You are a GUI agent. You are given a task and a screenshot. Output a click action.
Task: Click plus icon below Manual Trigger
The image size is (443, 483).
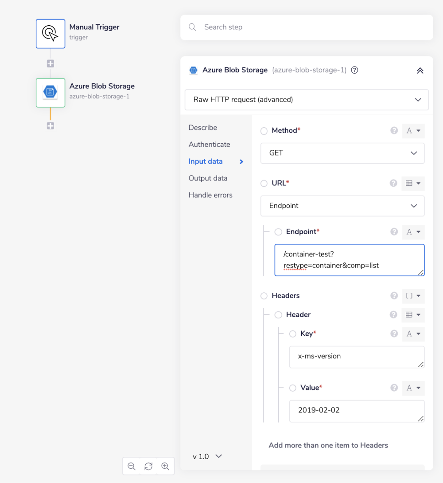tap(51, 63)
